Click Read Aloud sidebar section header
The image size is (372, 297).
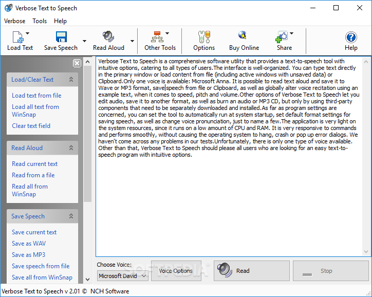(x=43, y=148)
